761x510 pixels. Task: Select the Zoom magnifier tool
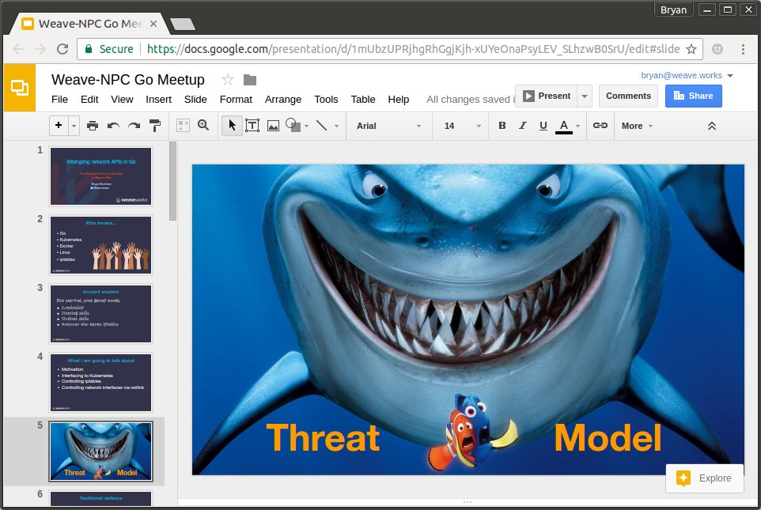click(x=203, y=125)
